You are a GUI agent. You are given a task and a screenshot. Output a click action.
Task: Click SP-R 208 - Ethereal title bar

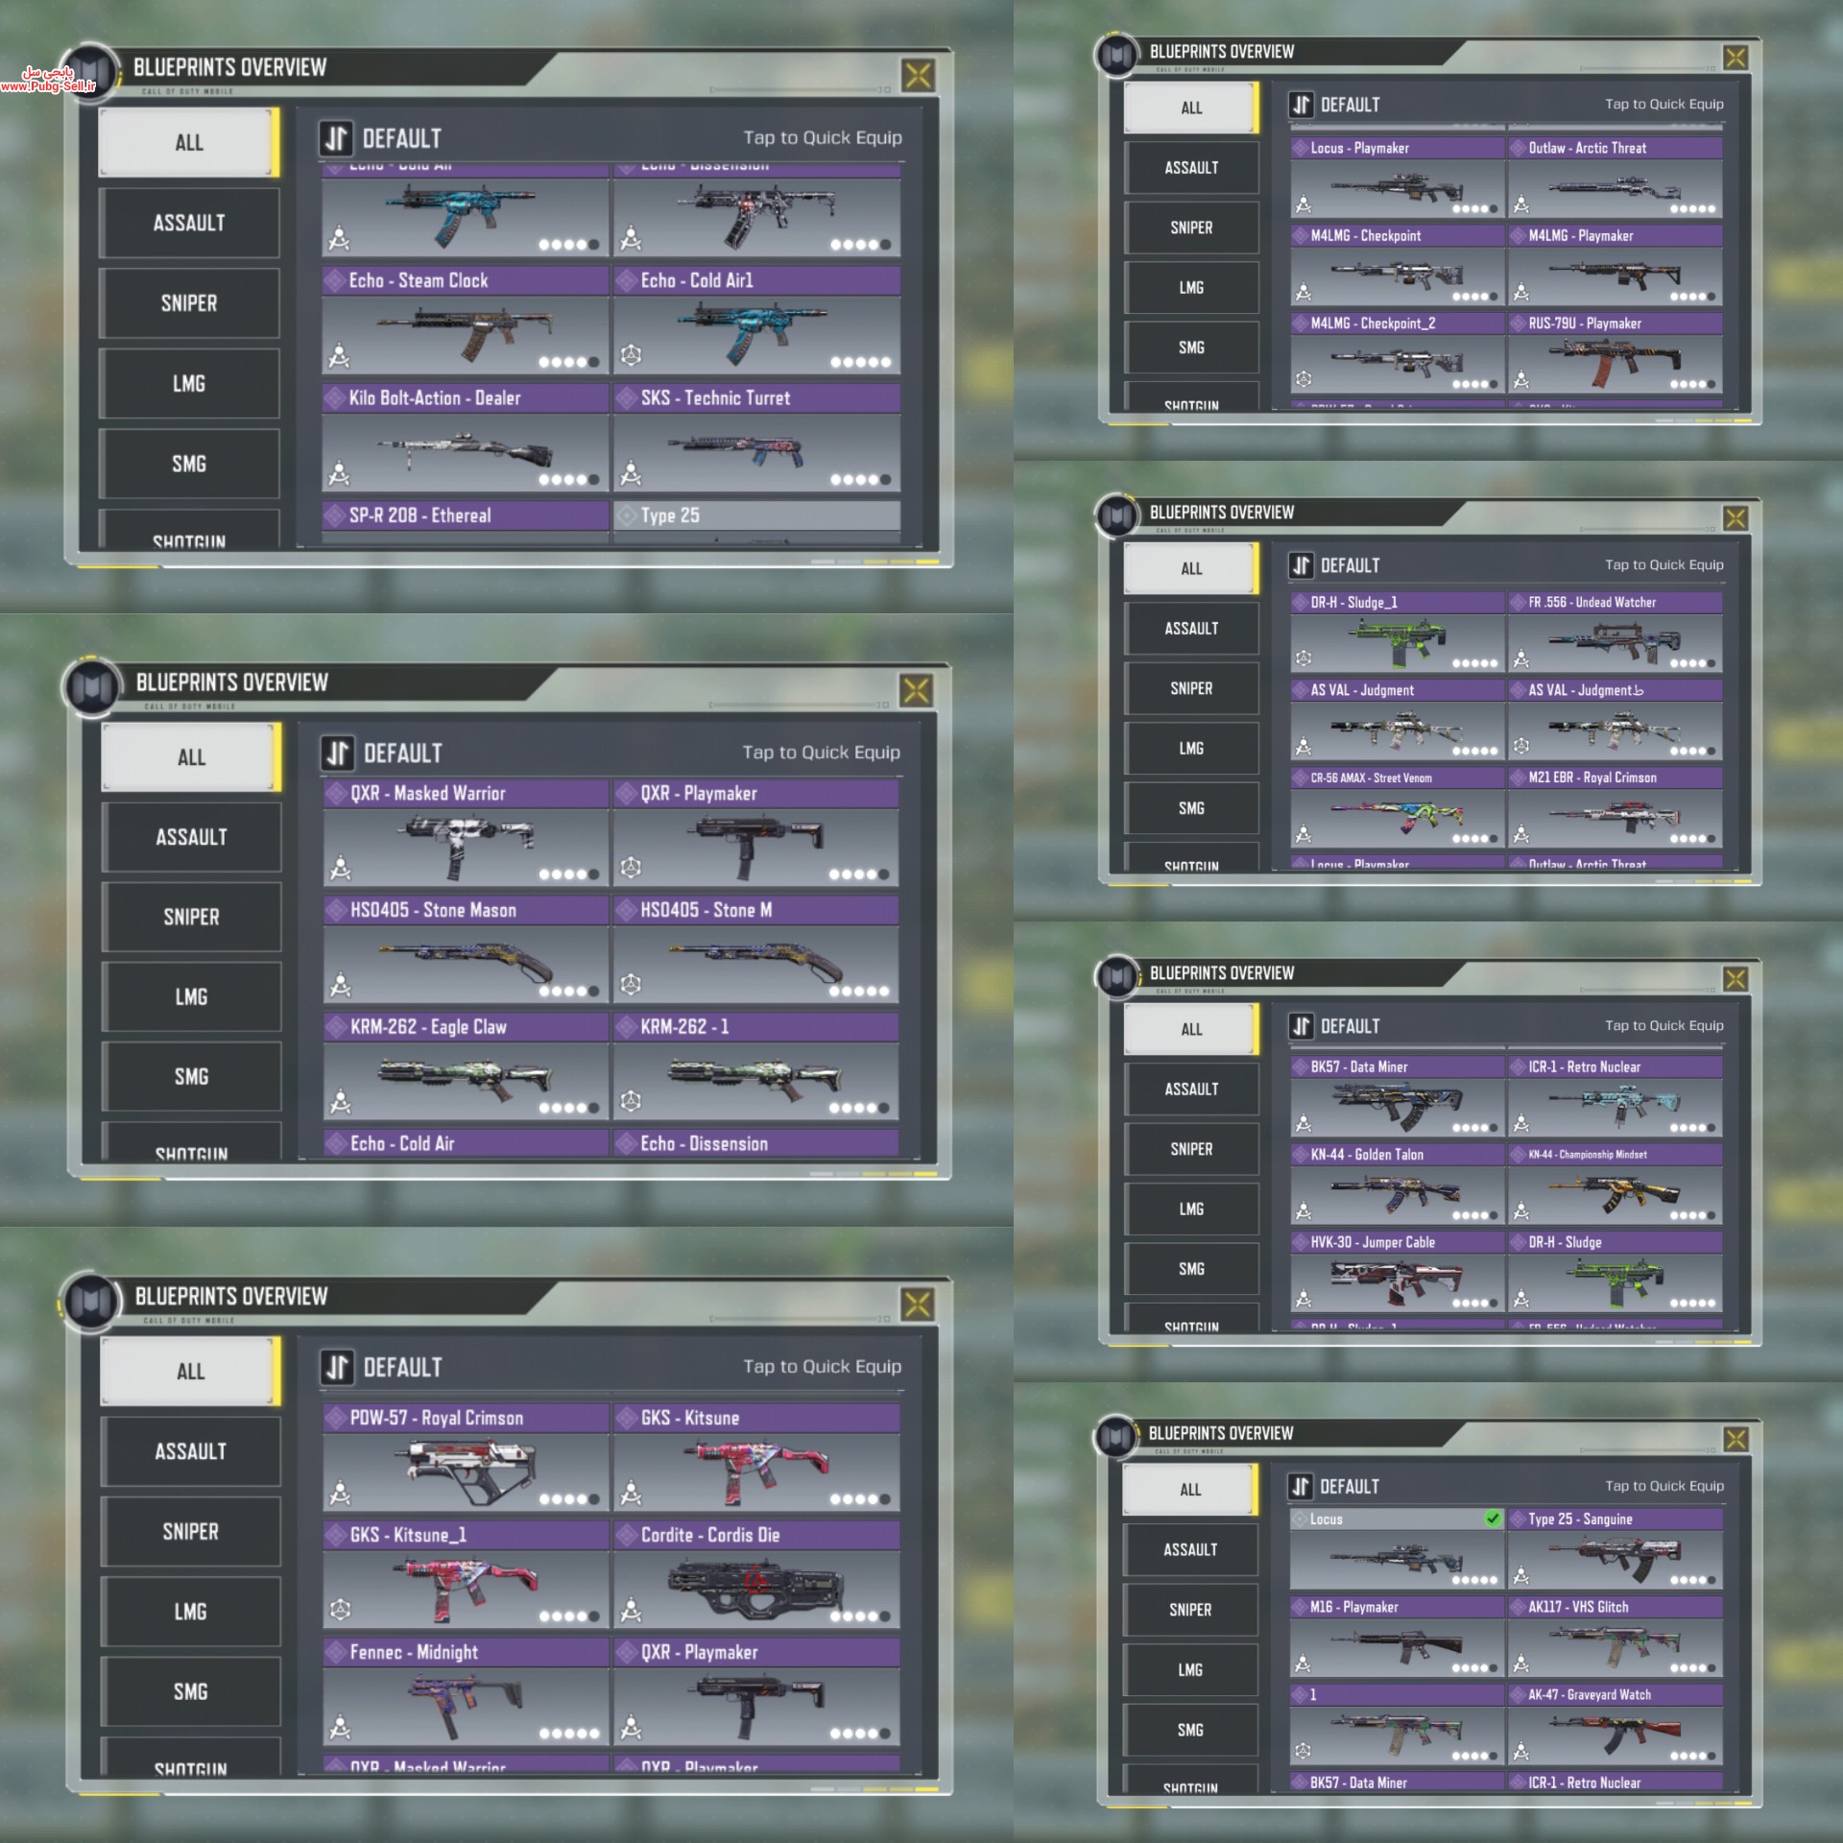(x=466, y=515)
